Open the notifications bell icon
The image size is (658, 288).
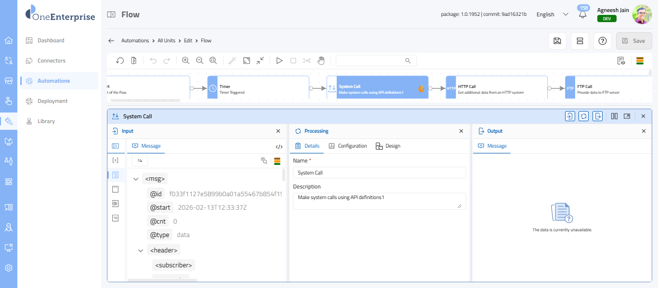pos(582,15)
